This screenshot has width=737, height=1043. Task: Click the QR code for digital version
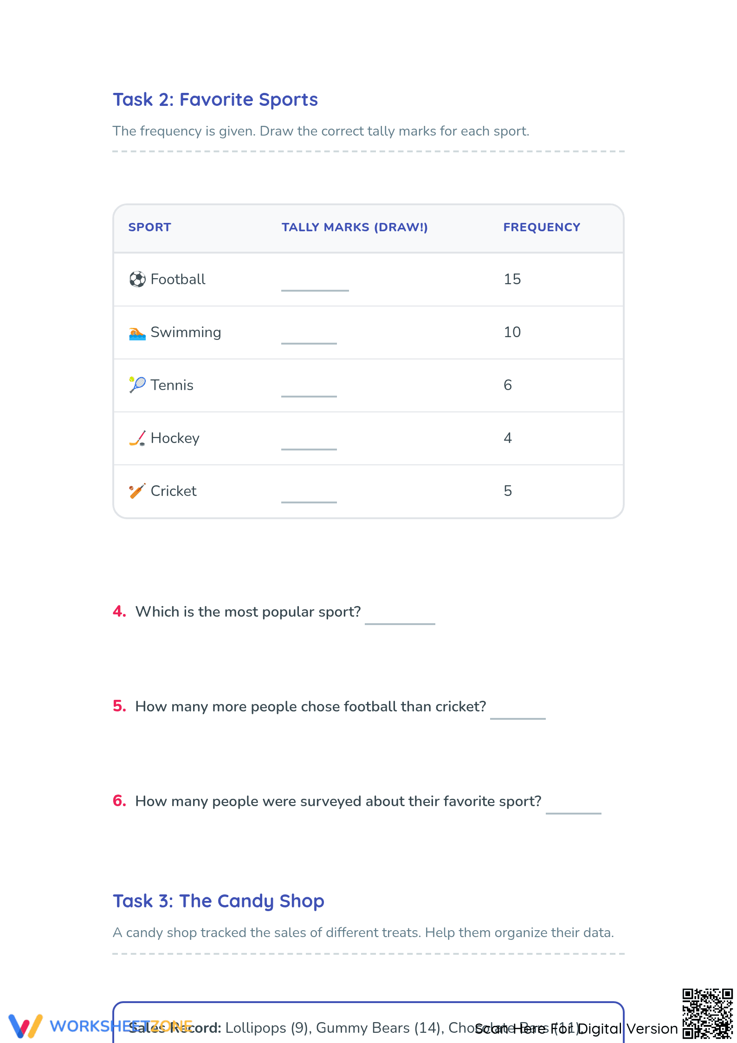point(708,1014)
